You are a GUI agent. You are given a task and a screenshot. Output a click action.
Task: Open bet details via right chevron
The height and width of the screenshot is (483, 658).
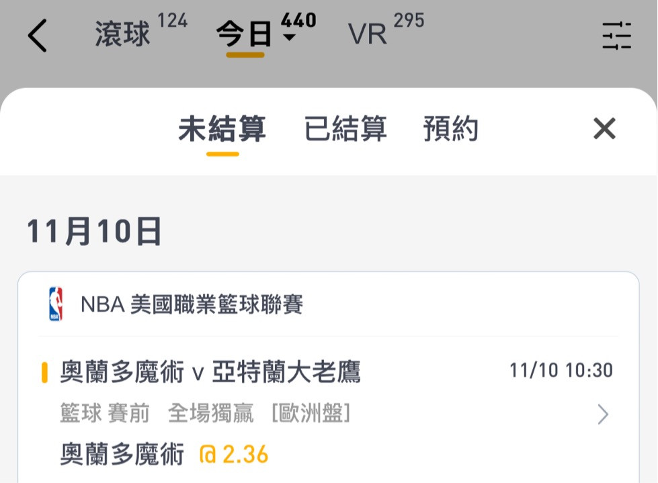(603, 414)
